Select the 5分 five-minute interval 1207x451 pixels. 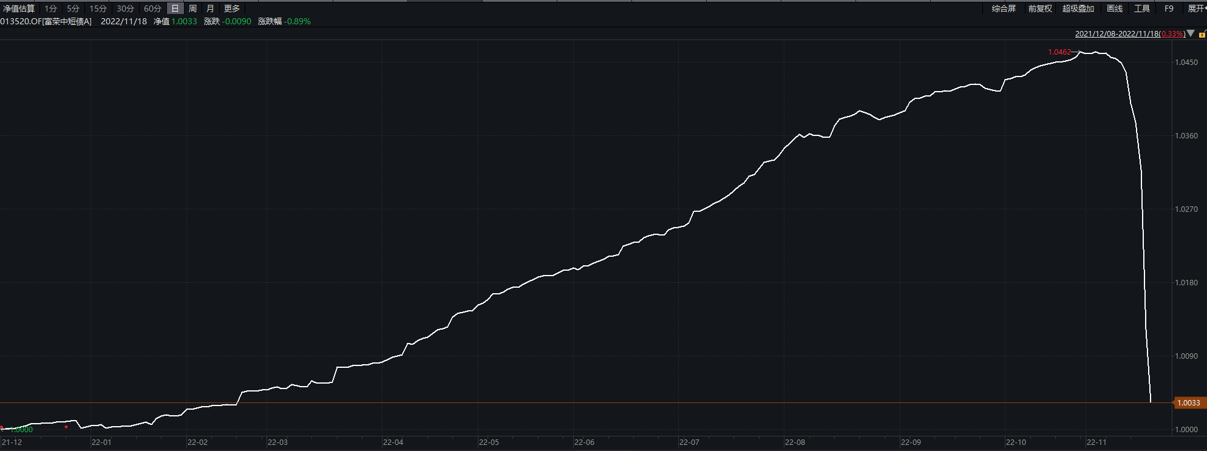pos(73,8)
